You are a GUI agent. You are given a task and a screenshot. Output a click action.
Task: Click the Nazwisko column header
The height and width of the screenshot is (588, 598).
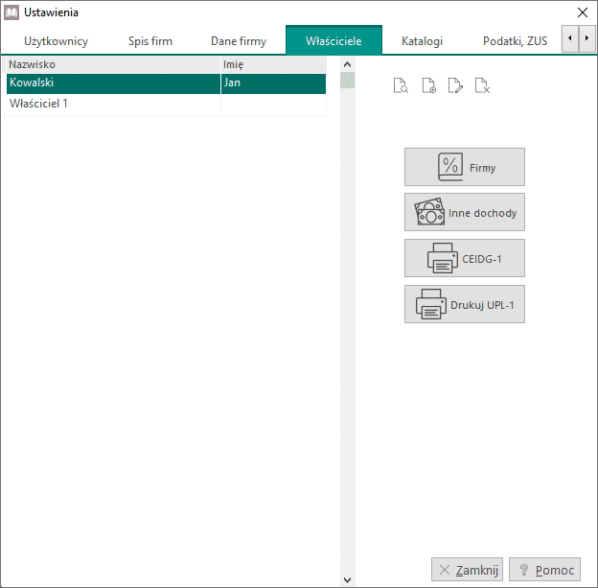[113, 64]
